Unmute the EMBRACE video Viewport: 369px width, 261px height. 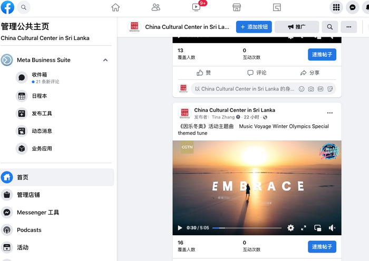[332, 228]
